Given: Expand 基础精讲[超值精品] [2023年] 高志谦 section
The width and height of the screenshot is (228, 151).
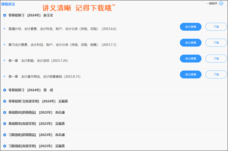Looking at the screenshot, I should (x=5, y=113).
